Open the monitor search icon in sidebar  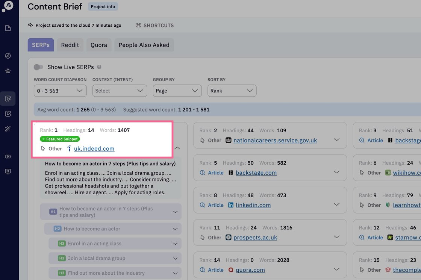click(8, 171)
